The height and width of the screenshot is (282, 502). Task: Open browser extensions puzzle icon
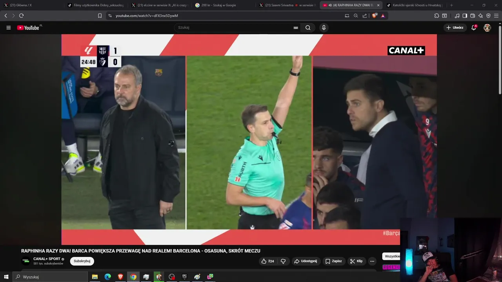[437, 16]
